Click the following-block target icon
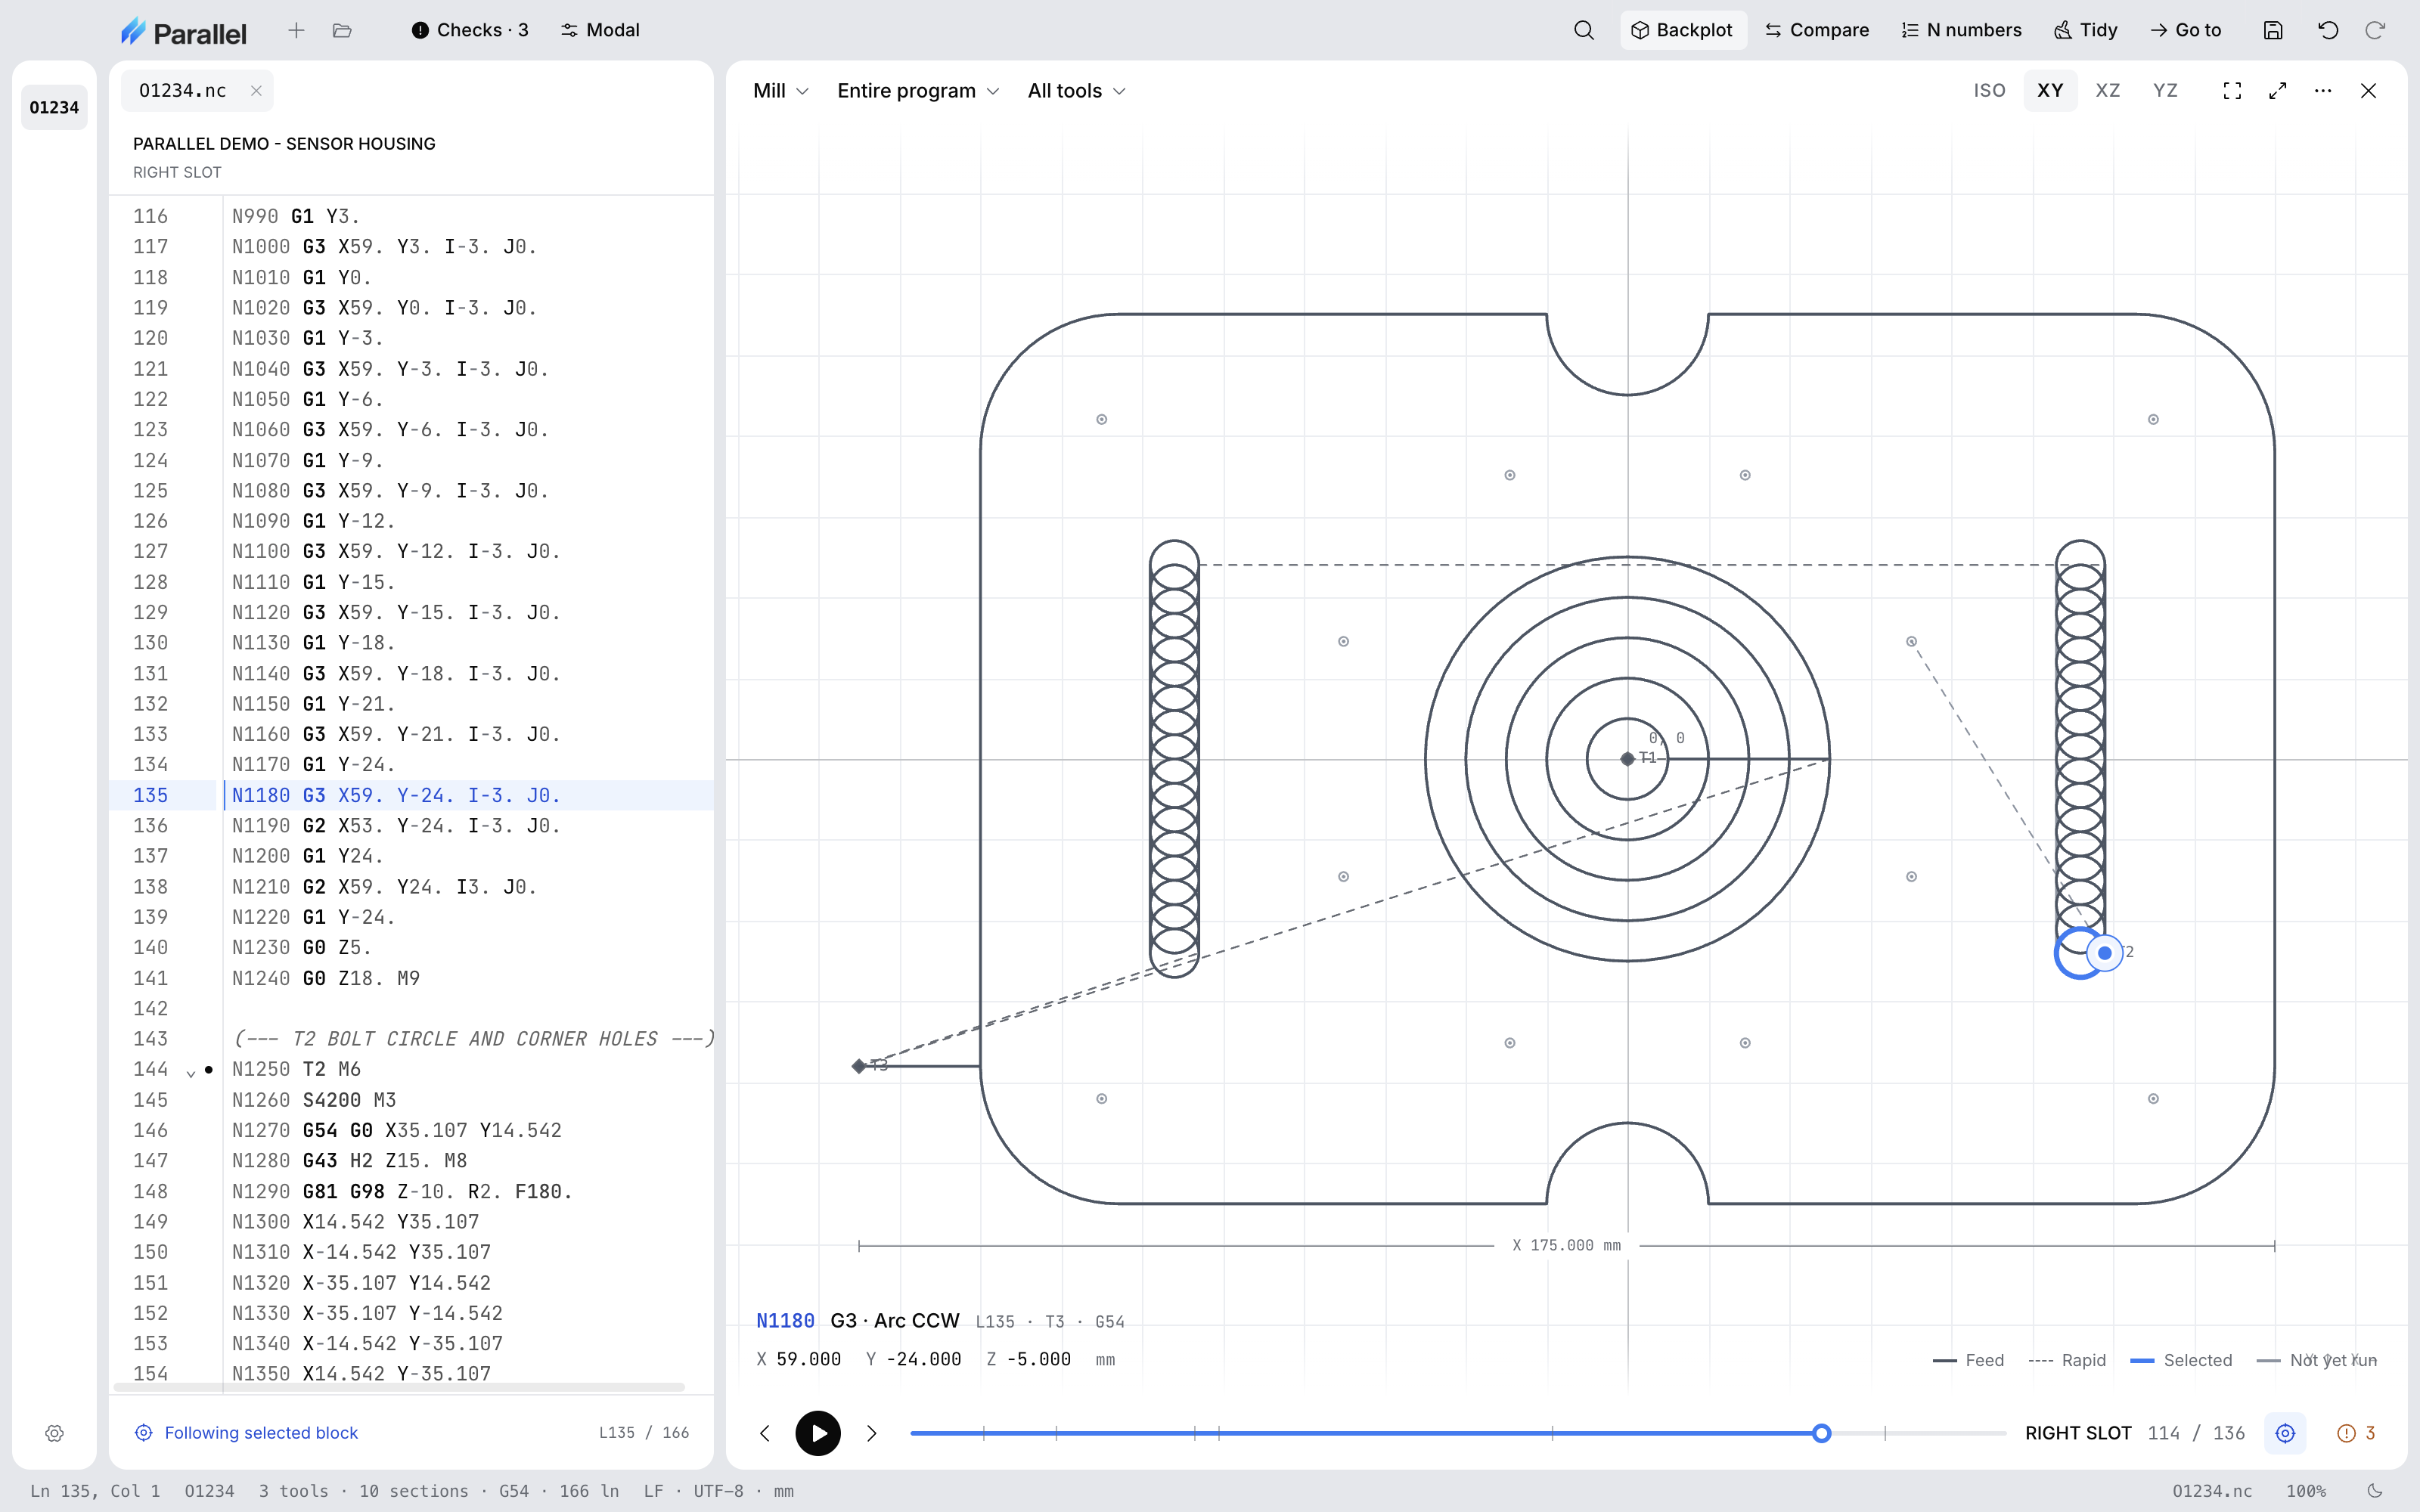 (144, 1433)
